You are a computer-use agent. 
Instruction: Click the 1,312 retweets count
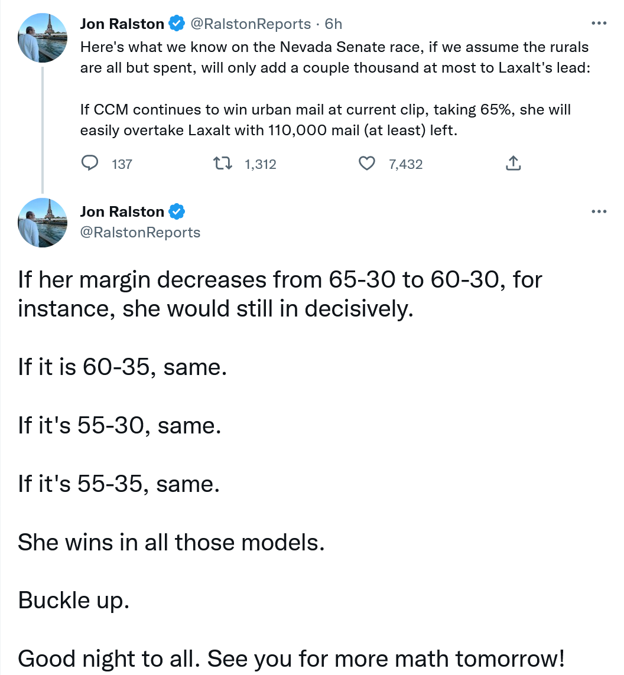[261, 164]
